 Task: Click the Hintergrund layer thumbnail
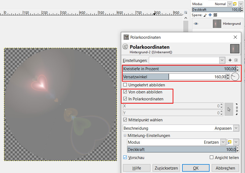pyautogui.click(x=217, y=24)
